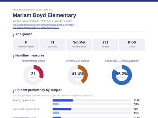The width and height of the screenshot is (158, 118).
Task: Click the Mathematics (grades 3–8) label
Action: point(26,109)
